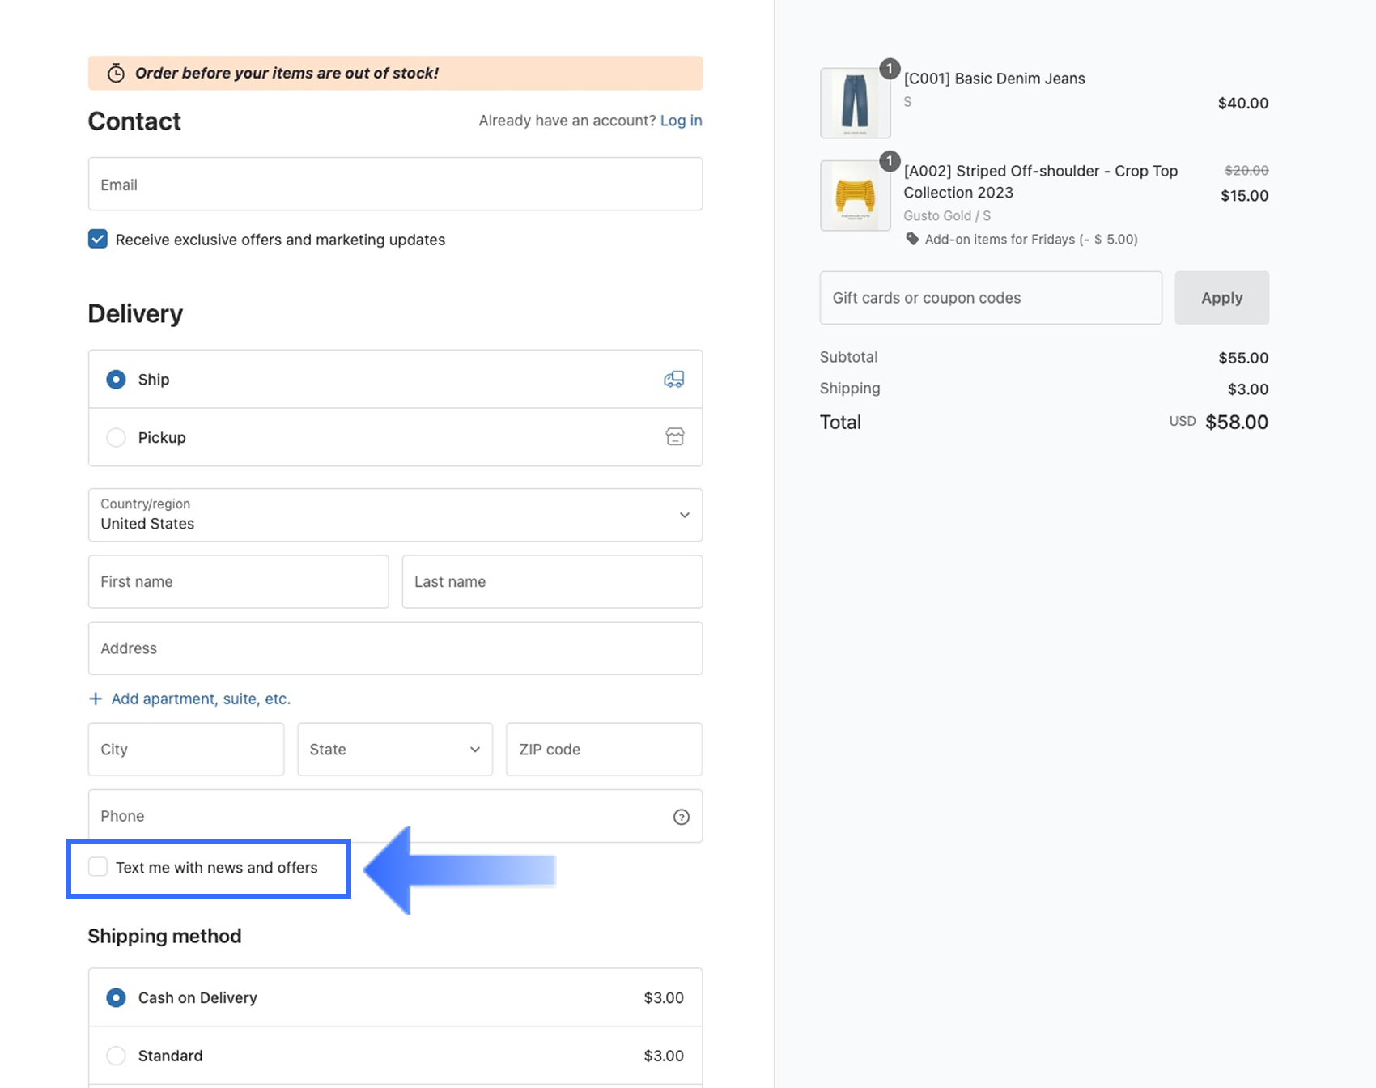Click Add apartment, suite, etc. link
The height and width of the screenshot is (1088, 1376).
pos(200,699)
